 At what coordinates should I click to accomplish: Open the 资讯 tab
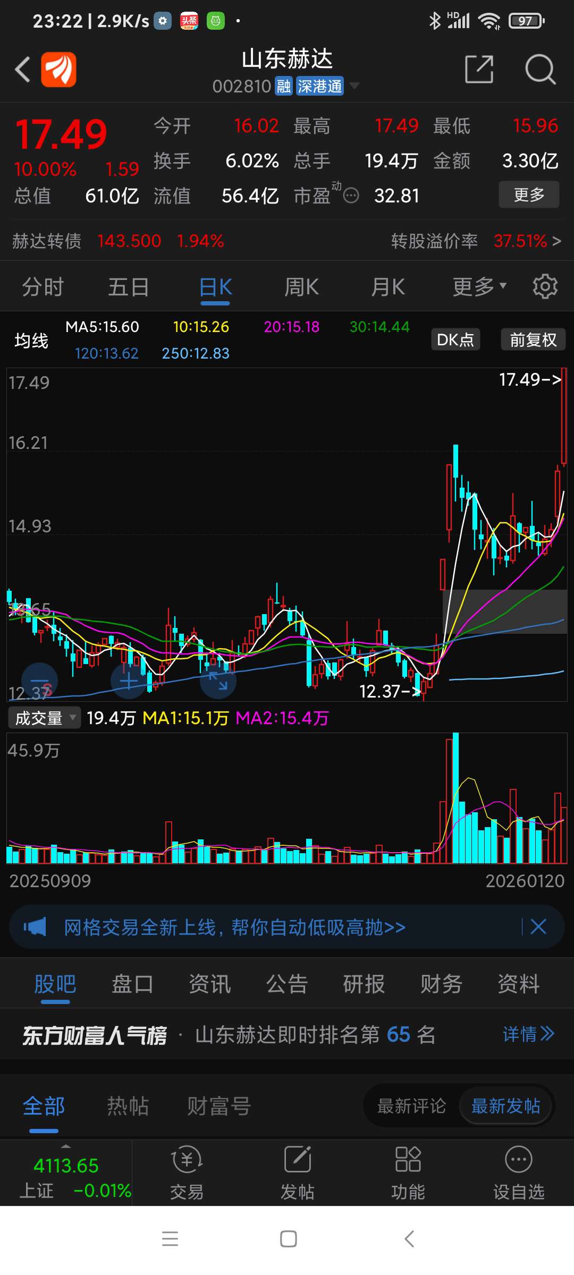tap(210, 984)
